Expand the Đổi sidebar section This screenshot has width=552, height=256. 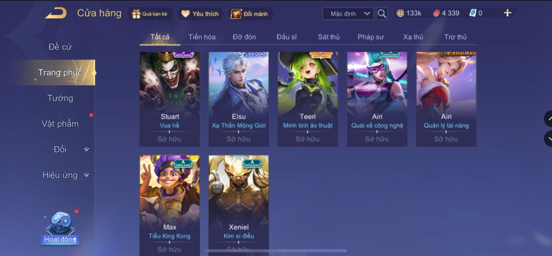point(86,149)
